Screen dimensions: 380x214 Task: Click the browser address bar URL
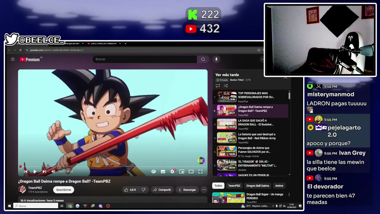click(x=56, y=50)
